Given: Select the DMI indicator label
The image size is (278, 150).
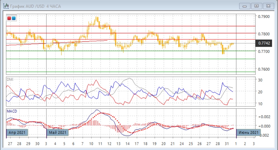Looking at the screenshot, I should pos(10,79).
